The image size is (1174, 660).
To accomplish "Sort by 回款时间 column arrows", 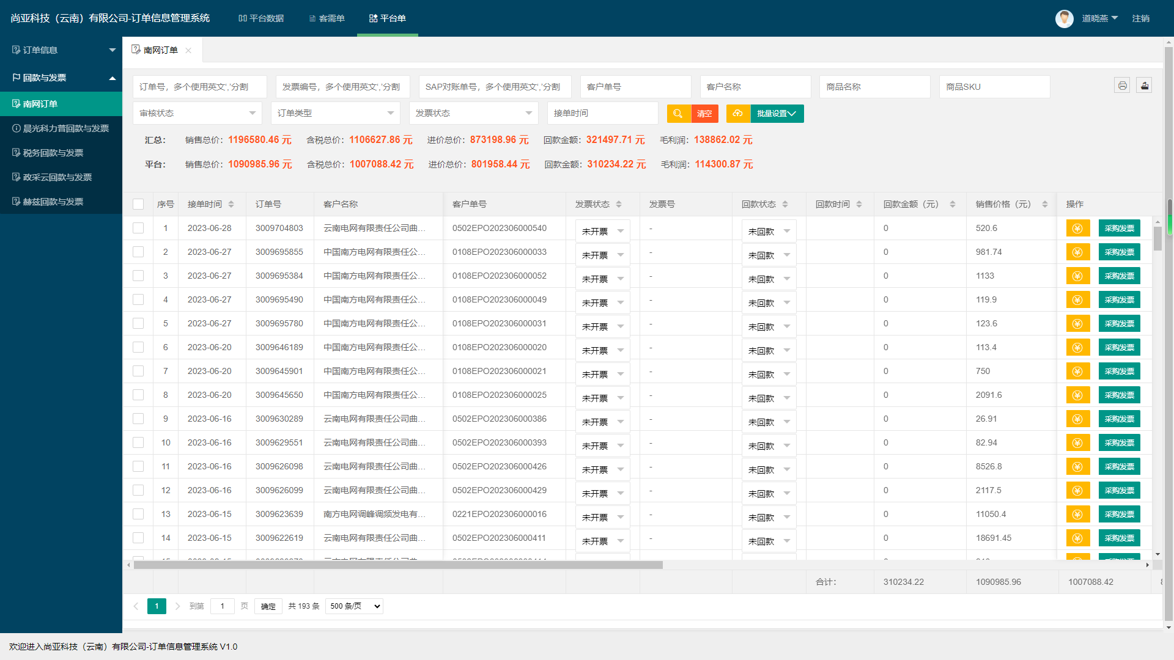I will pos(859,204).
